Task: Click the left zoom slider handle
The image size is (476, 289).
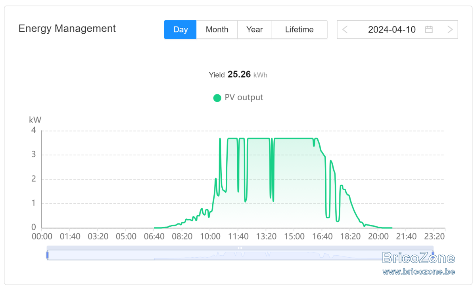Action: tap(47, 255)
